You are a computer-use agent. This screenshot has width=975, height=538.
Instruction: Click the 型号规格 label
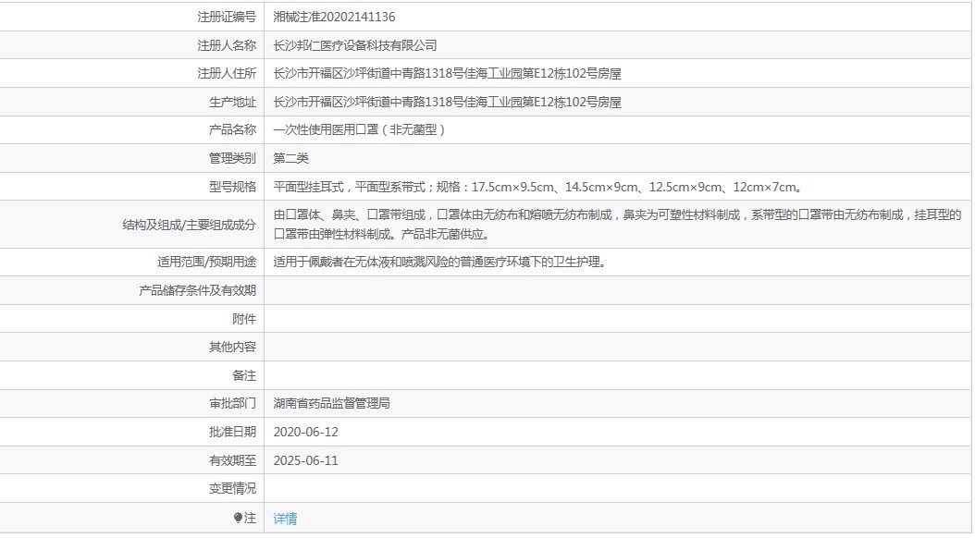coord(232,187)
